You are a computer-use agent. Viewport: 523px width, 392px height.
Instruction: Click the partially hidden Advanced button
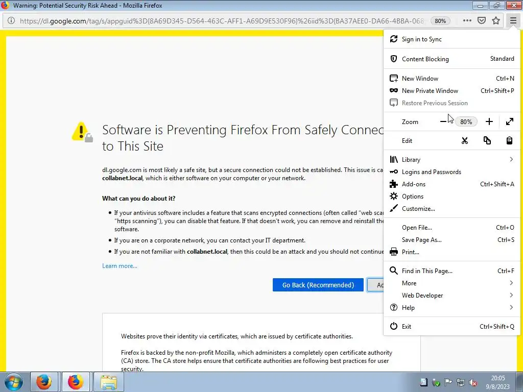tap(375, 285)
